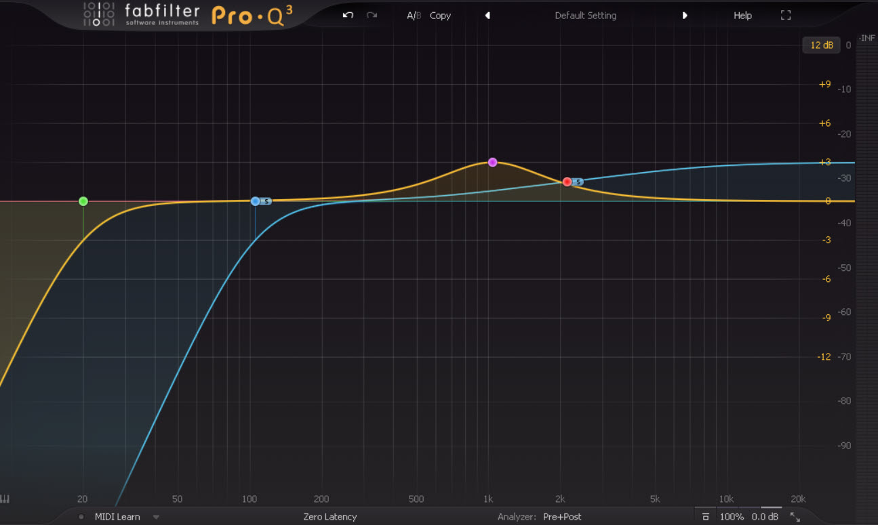This screenshot has width=878, height=525.
Task: Click the -12 gain scale label
Action: [824, 357]
